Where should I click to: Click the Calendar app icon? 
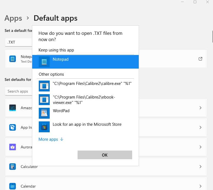tap(13, 186)
